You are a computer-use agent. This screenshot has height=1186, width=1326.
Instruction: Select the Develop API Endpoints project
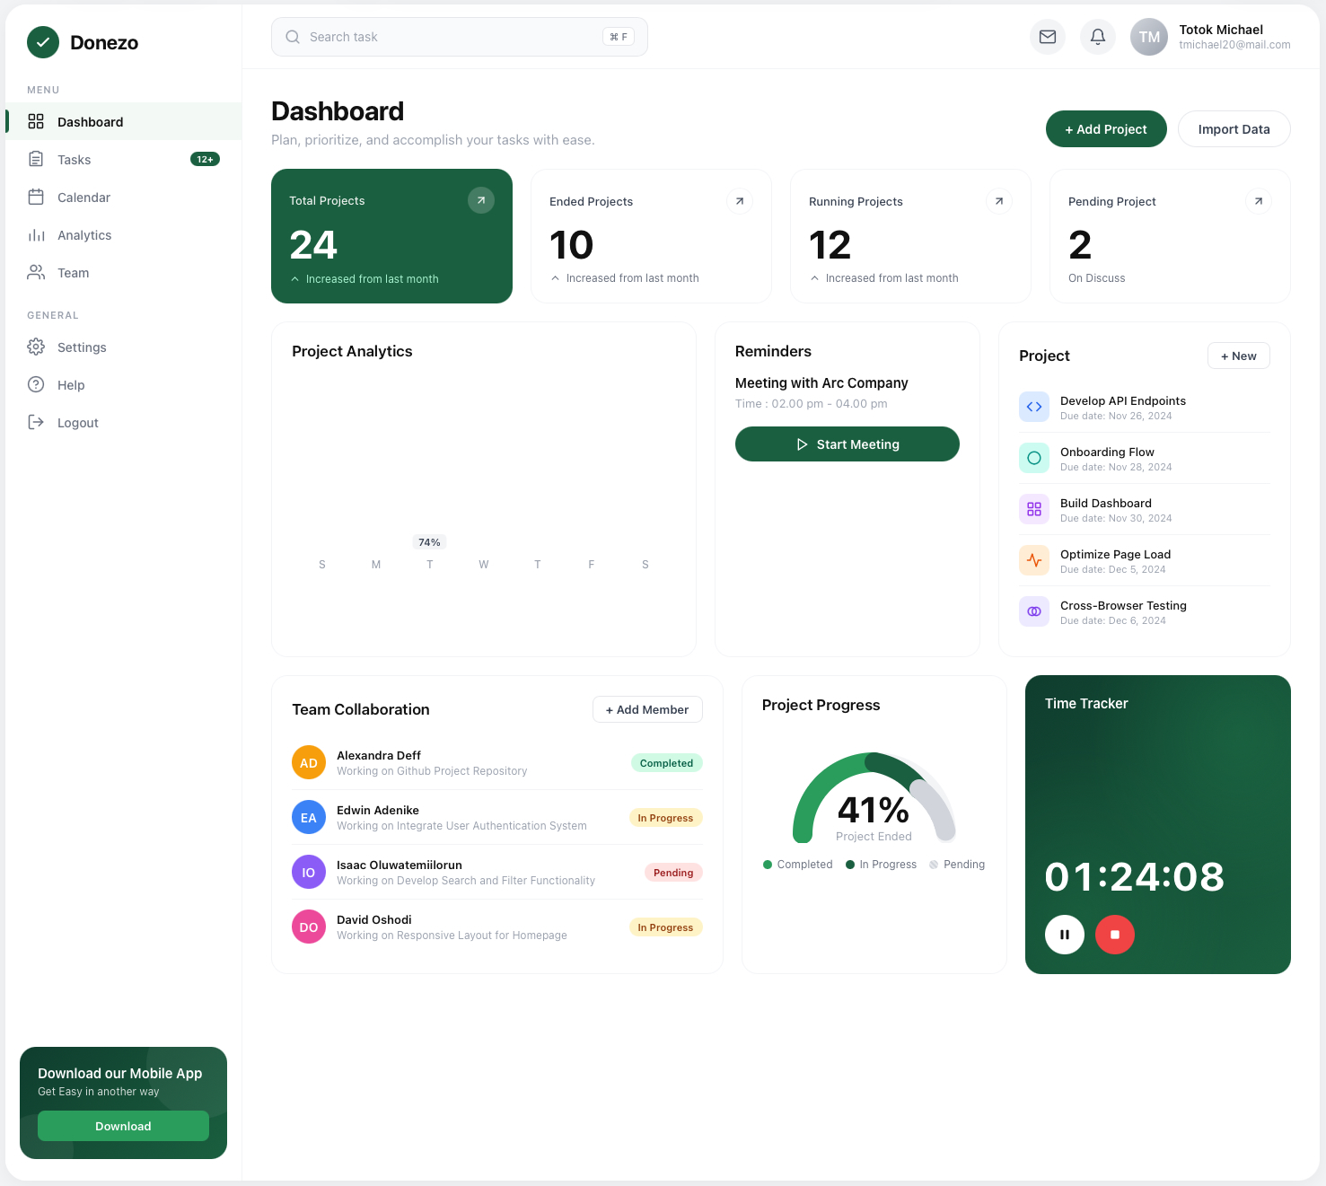[1145, 407]
